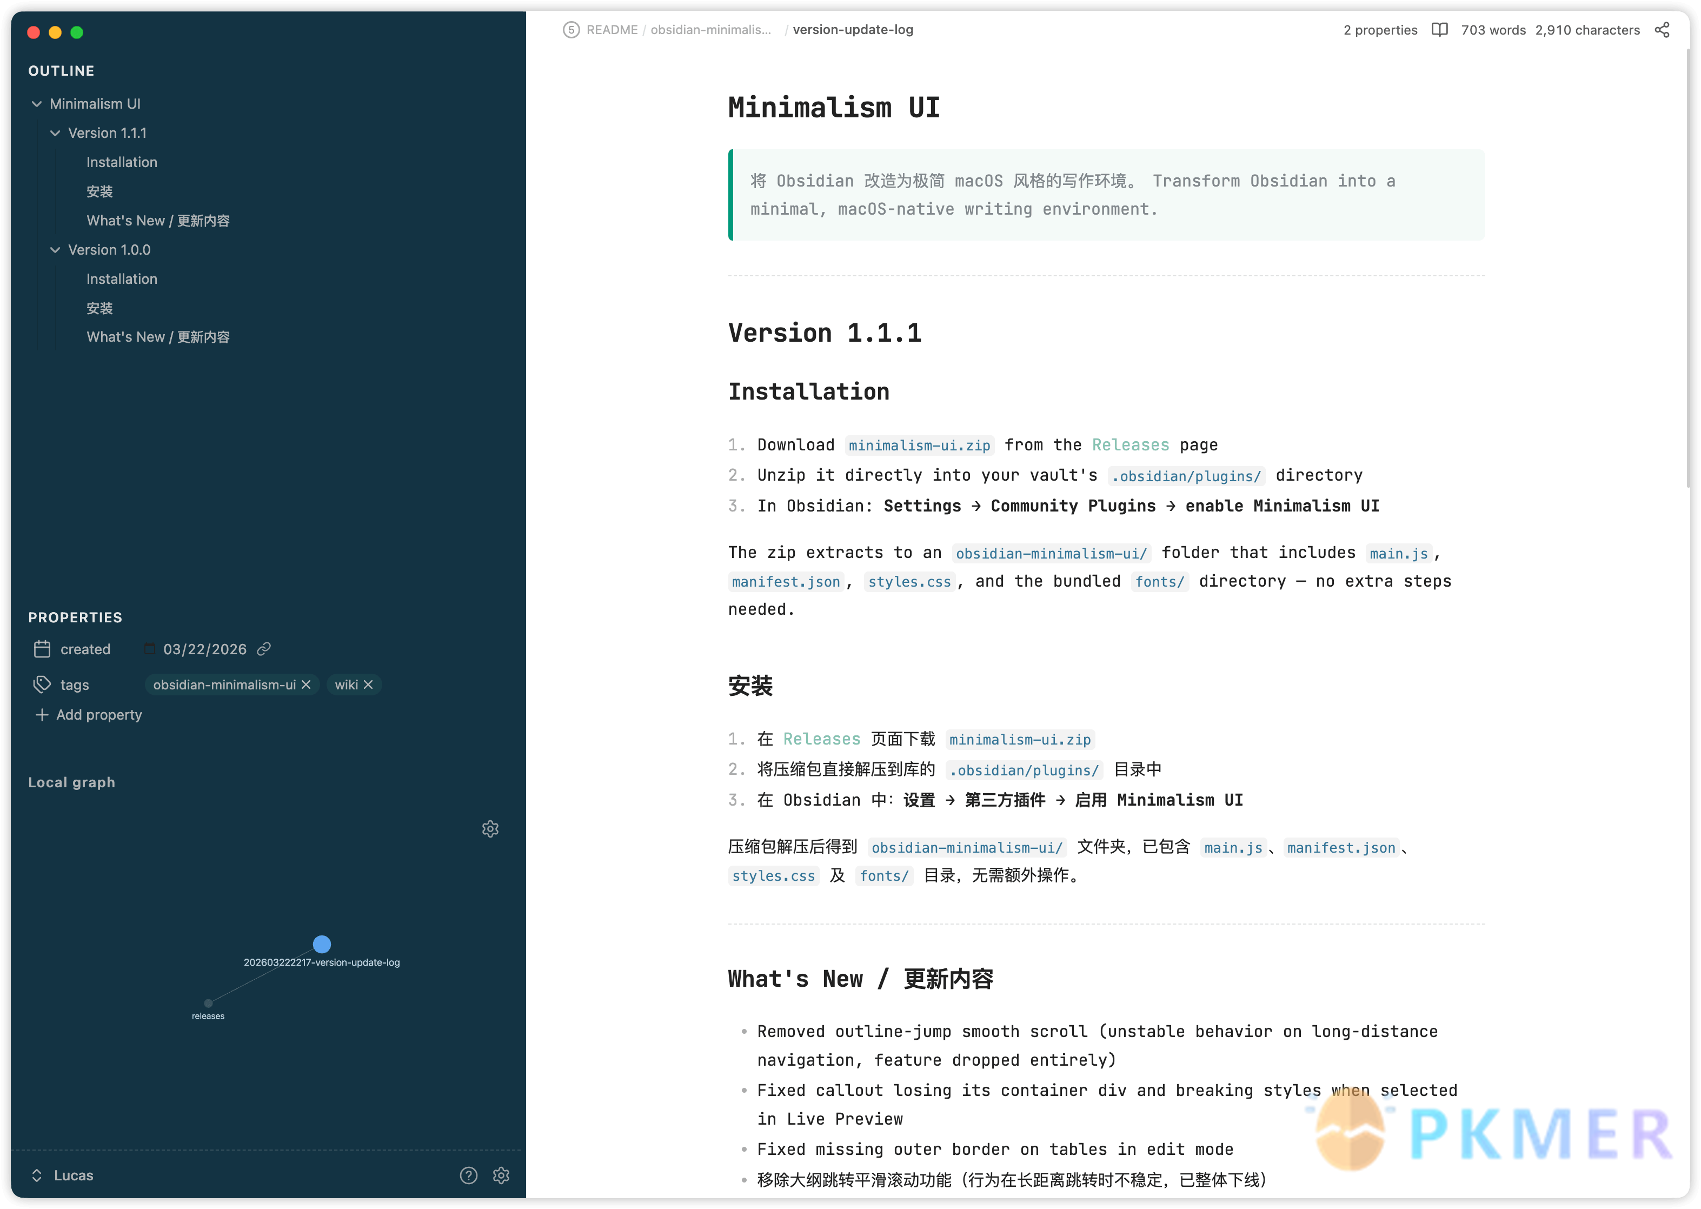Remove the obsidian-minimalism-ui tag
This screenshot has width=1701, height=1209.
pyautogui.click(x=306, y=685)
